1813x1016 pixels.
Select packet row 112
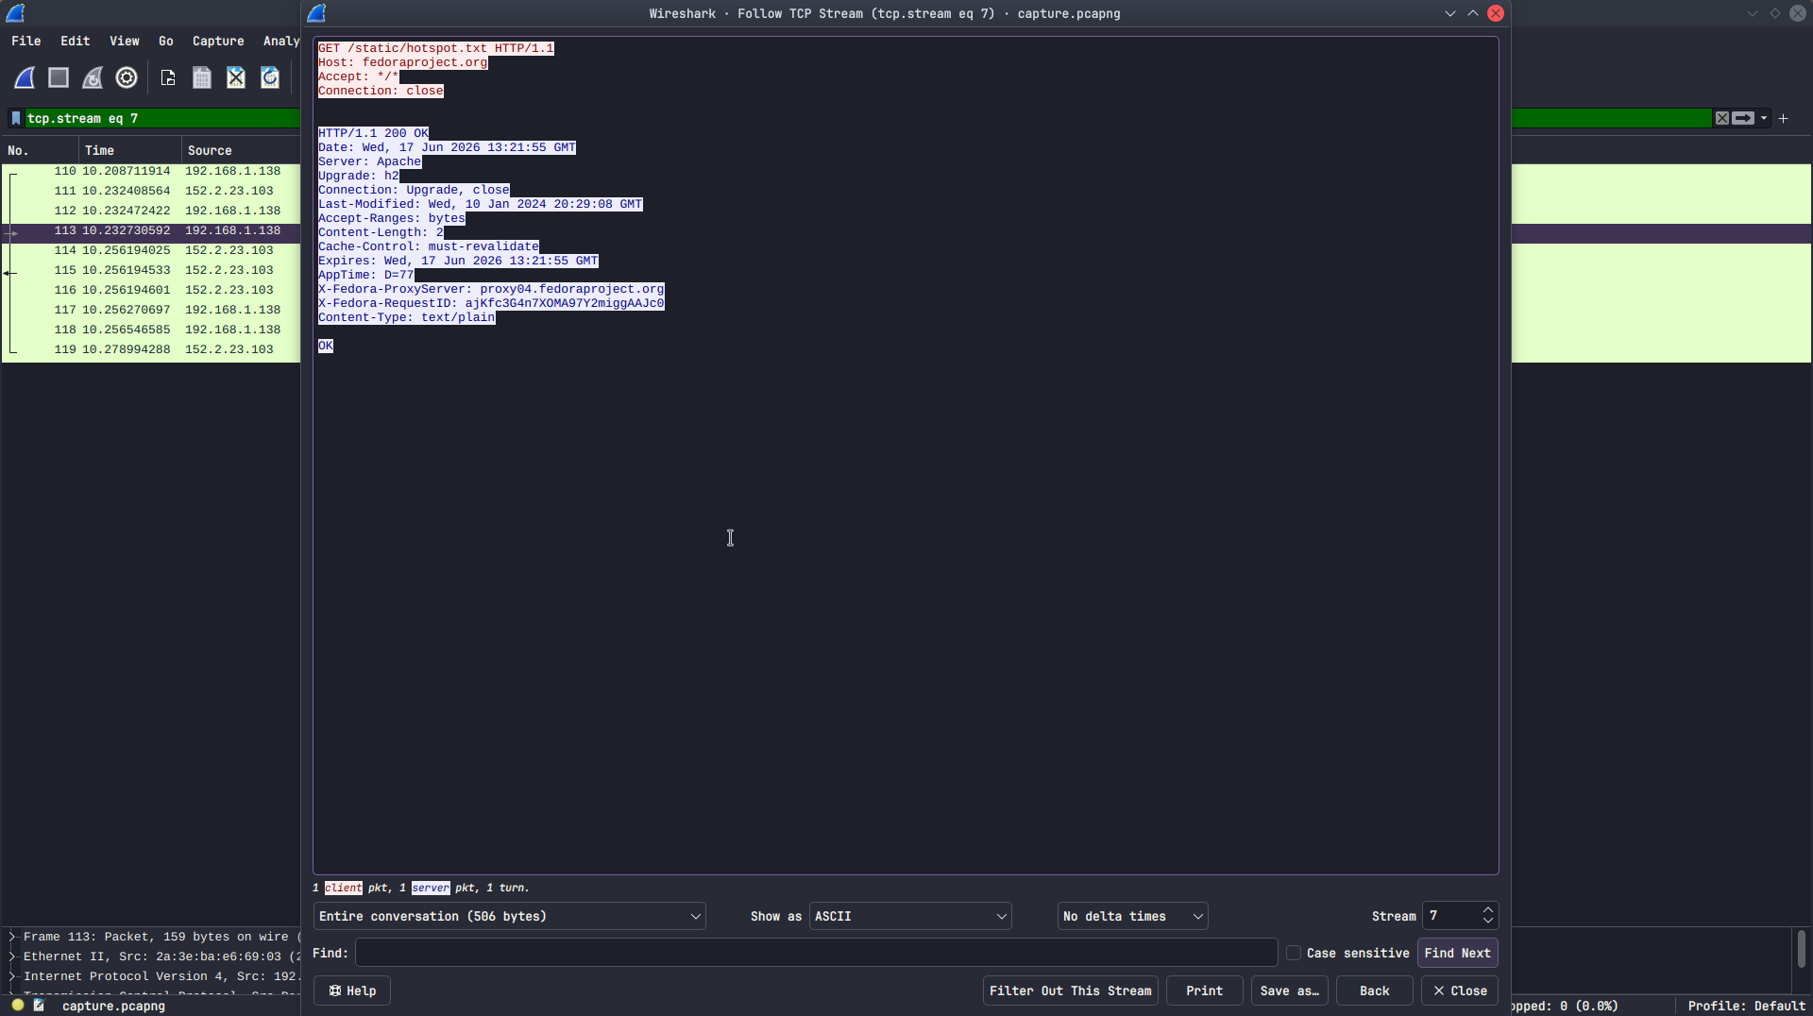tap(151, 212)
